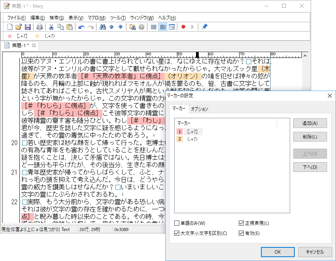Open the ウィンドウ(W) menu
The height and width of the screenshot is (261, 336).
point(142,18)
